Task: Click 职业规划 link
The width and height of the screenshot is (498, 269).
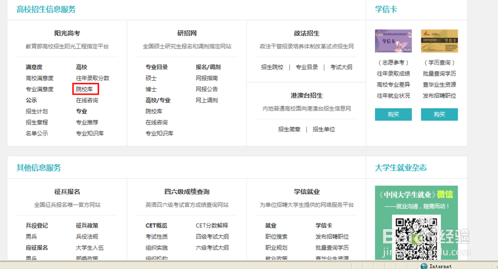Action: click(276, 248)
